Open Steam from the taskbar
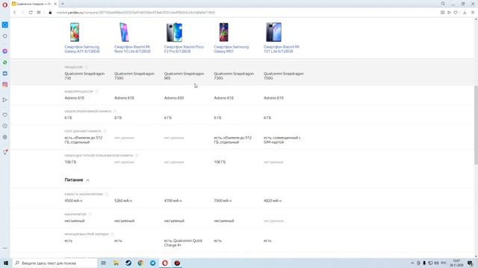Viewport: 478px width, 268px height. 128,263
